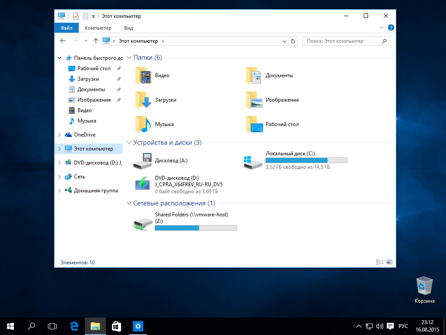Open the address bar history dropdown
Image resolution: width=446 pixels, height=335 pixels.
click(284, 41)
